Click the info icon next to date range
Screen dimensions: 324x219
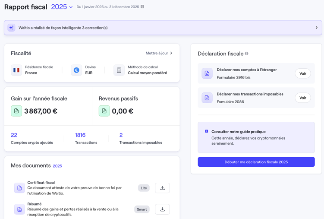tap(142, 7)
